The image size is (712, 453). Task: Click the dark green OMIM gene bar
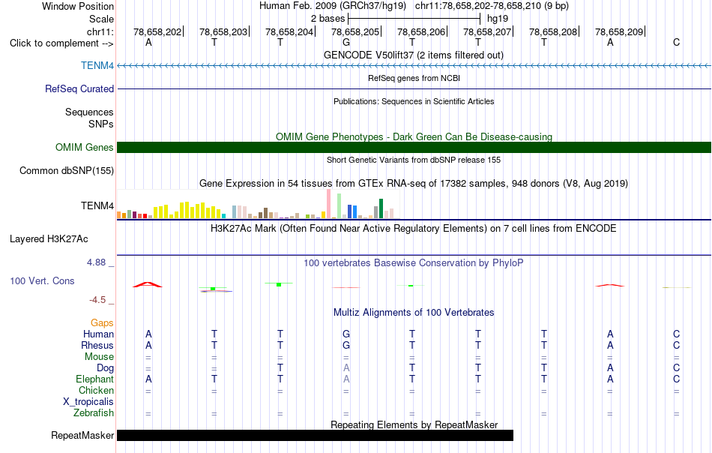coord(414,147)
